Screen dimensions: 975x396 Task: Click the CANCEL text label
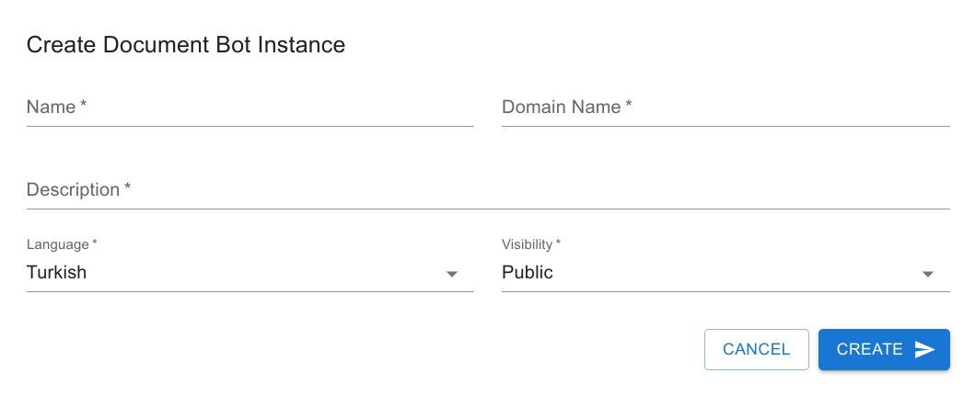click(756, 349)
